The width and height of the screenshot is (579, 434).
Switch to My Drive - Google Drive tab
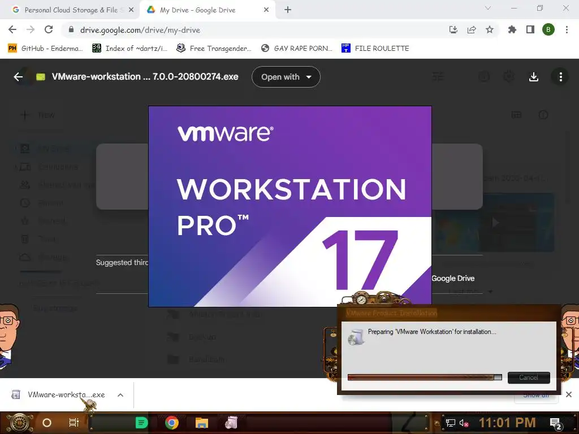tap(207, 10)
